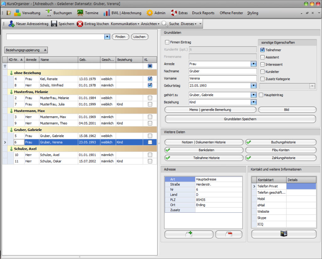Click the green arrow beside 'ohne Beziehung'
Image resolution: width=322 pixels, height=259 pixels.
[x=11, y=73]
